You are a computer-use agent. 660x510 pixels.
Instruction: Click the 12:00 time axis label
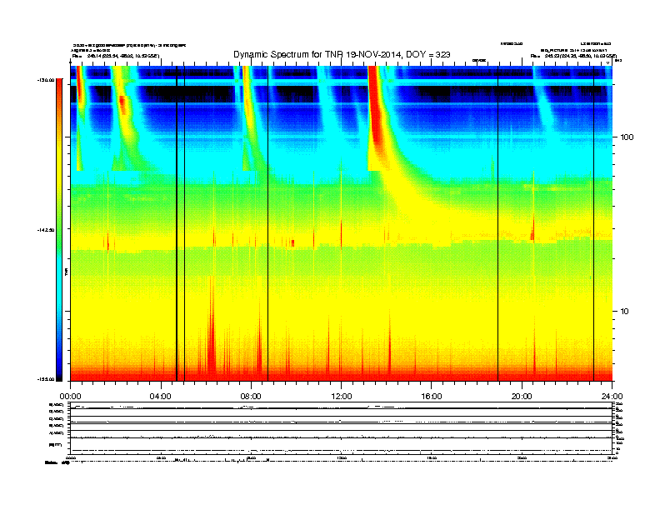click(x=342, y=397)
